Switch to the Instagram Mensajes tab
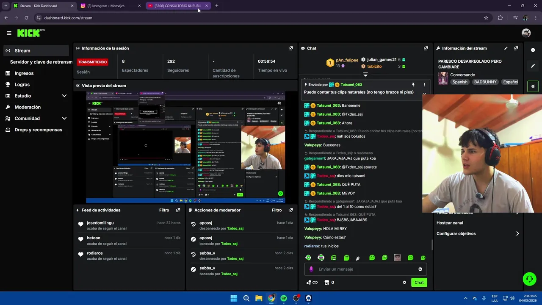 (109, 6)
